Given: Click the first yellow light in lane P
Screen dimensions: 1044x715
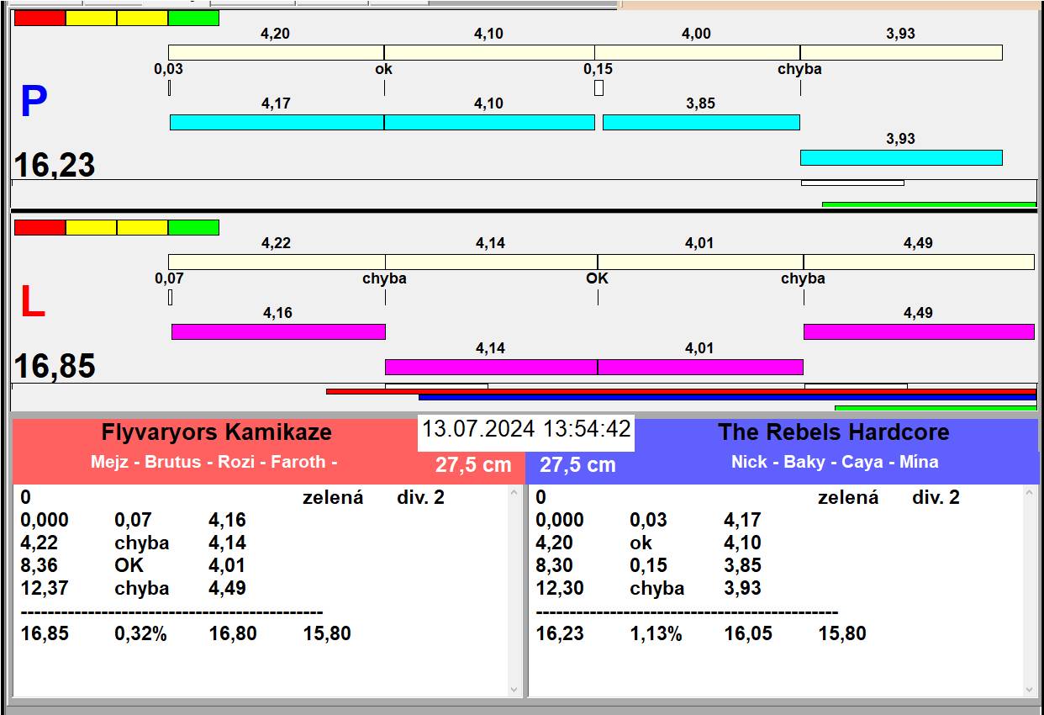Looking at the screenshot, I should (91, 18).
